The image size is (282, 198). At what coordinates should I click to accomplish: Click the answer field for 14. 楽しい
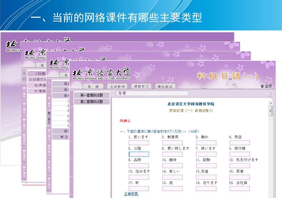173,177
